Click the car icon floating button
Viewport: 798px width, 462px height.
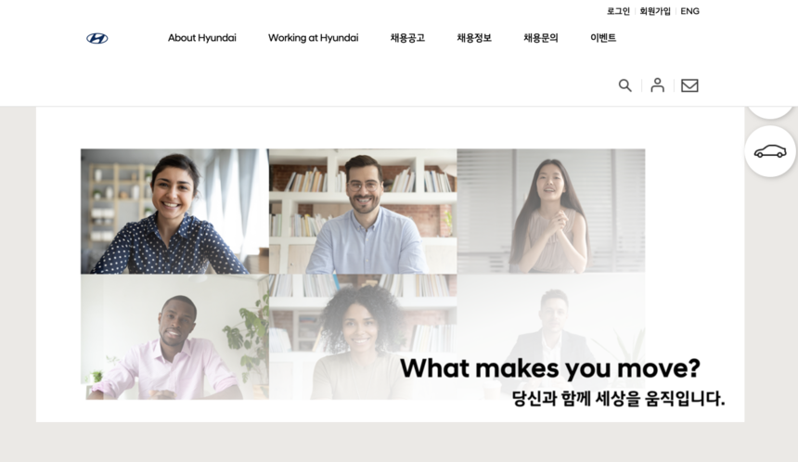pyautogui.click(x=770, y=151)
